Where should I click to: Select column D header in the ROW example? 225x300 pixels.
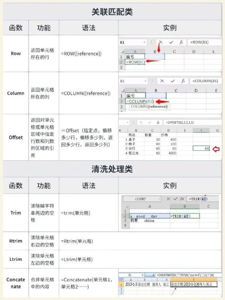[x=194, y=52]
